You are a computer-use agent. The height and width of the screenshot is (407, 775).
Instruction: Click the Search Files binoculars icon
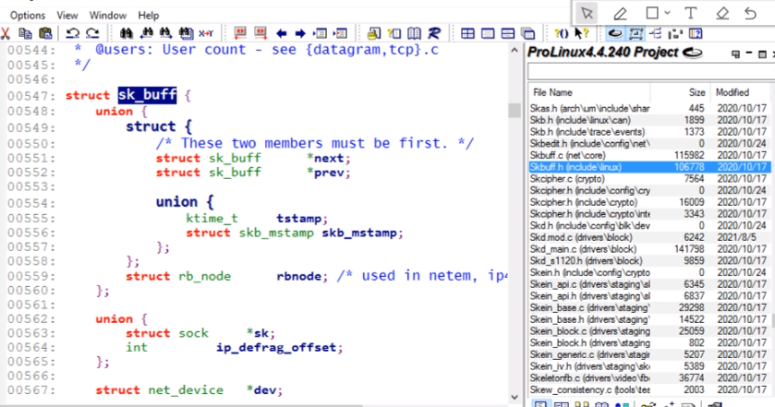pyautogui.click(x=186, y=33)
